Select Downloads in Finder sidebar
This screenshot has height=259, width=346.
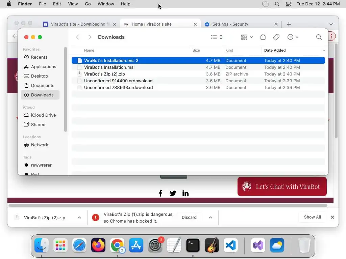(40, 95)
